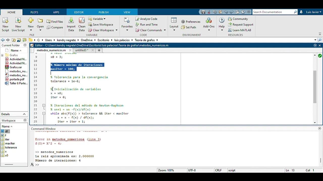This screenshot has width=323, height=181.
Task: Select portada.pdf in Current Folder
Action: click(17, 79)
